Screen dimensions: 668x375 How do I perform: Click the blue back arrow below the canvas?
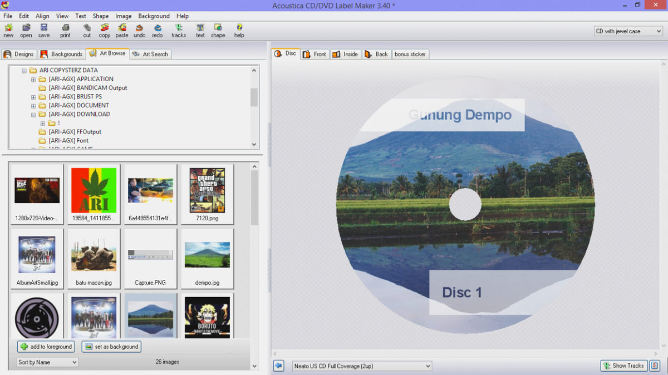[279, 366]
